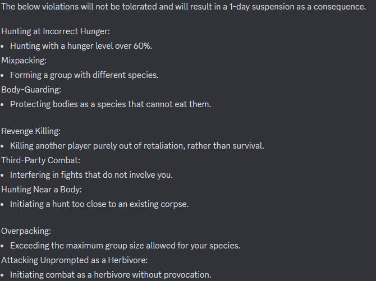Select the 'Hunting with a hunger level over 60%' line

pos(81,46)
